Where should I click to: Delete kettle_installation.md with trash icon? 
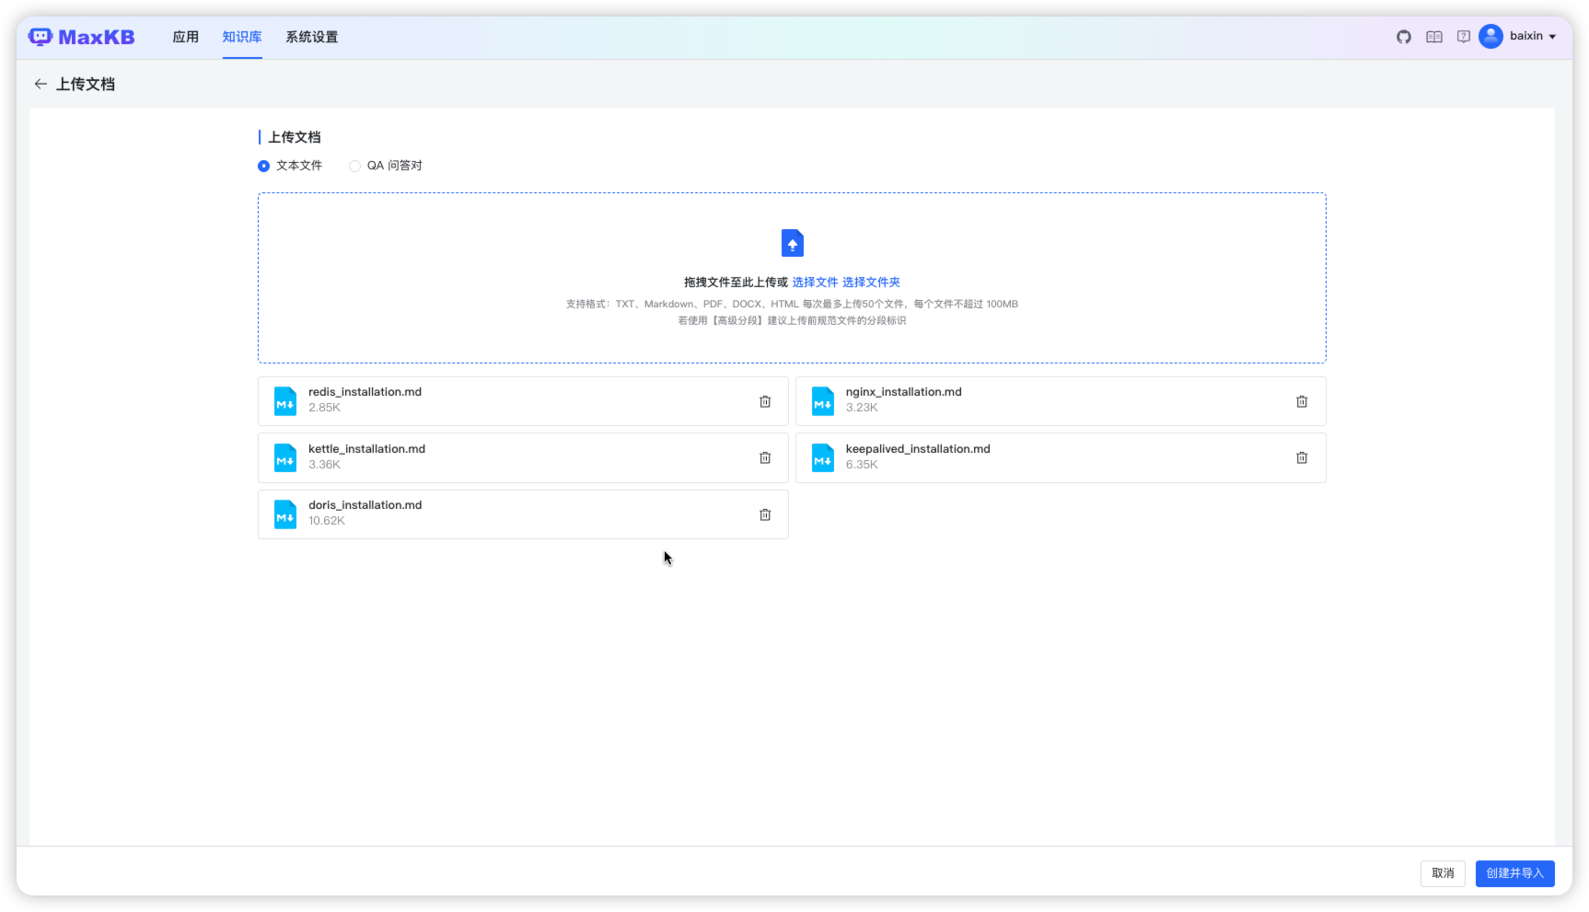pyautogui.click(x=765, y=457)
